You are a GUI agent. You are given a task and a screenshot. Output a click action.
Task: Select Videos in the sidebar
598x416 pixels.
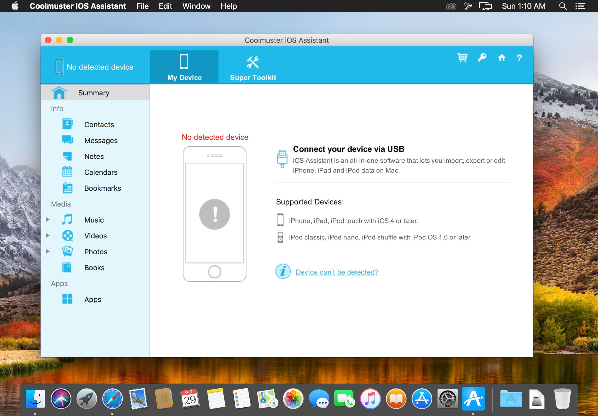tap(95, 236)
